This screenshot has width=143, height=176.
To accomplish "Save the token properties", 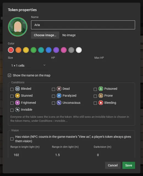I will click(x=129, y=165).
